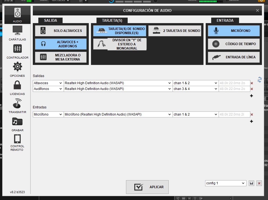Image resolution: width=268 pixels, height=200 pixels.
Task: Enable CÓDIGO DE TIEMPO input mode
Action: [x=234, y=44]
